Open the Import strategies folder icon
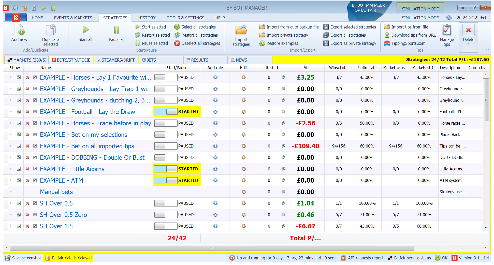The image size is (494, 265). pyautogui.click(x=241, y=30)
